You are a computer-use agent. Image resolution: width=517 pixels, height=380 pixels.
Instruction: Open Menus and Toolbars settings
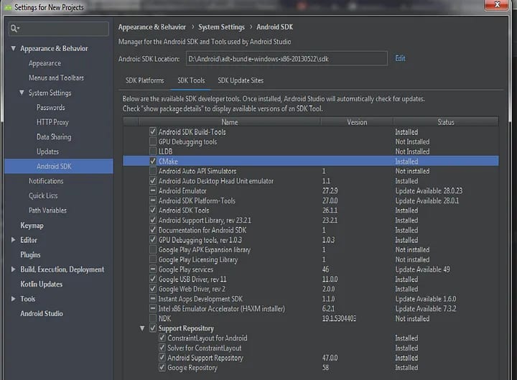click(57, 78)
